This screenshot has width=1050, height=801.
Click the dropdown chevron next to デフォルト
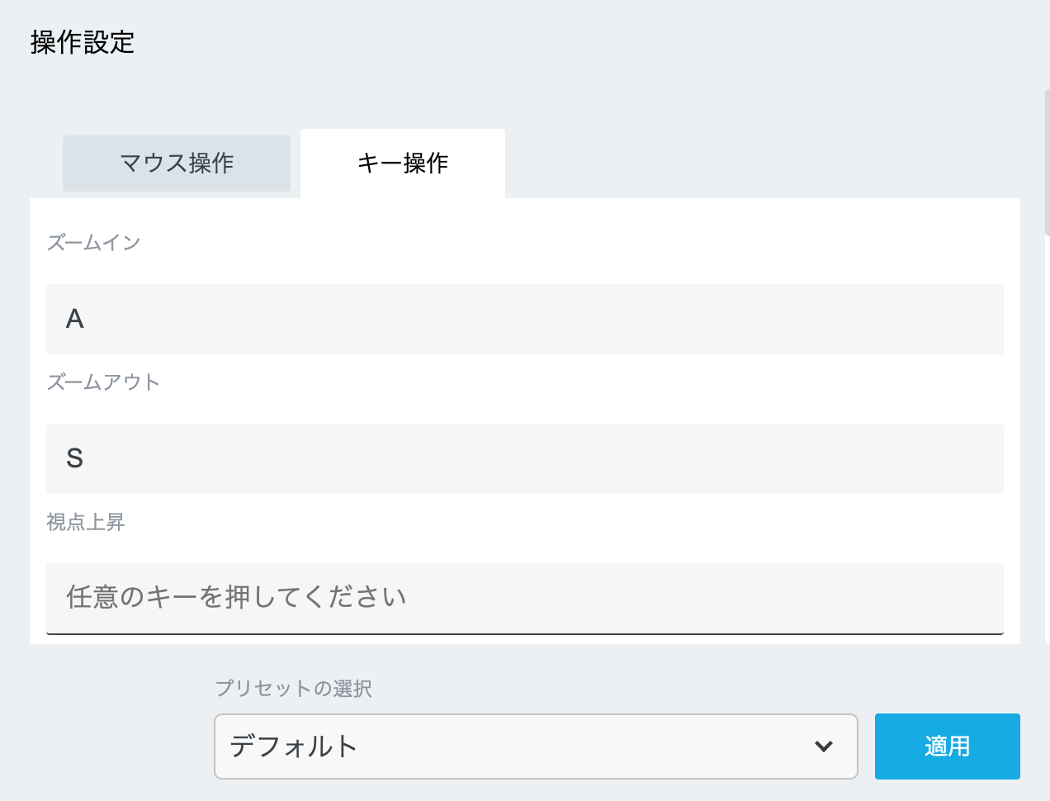click(x=822, y=746)
